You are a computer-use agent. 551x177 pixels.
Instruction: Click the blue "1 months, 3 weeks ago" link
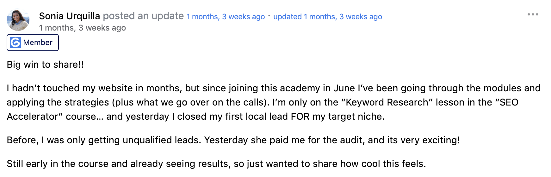[225, 17]
